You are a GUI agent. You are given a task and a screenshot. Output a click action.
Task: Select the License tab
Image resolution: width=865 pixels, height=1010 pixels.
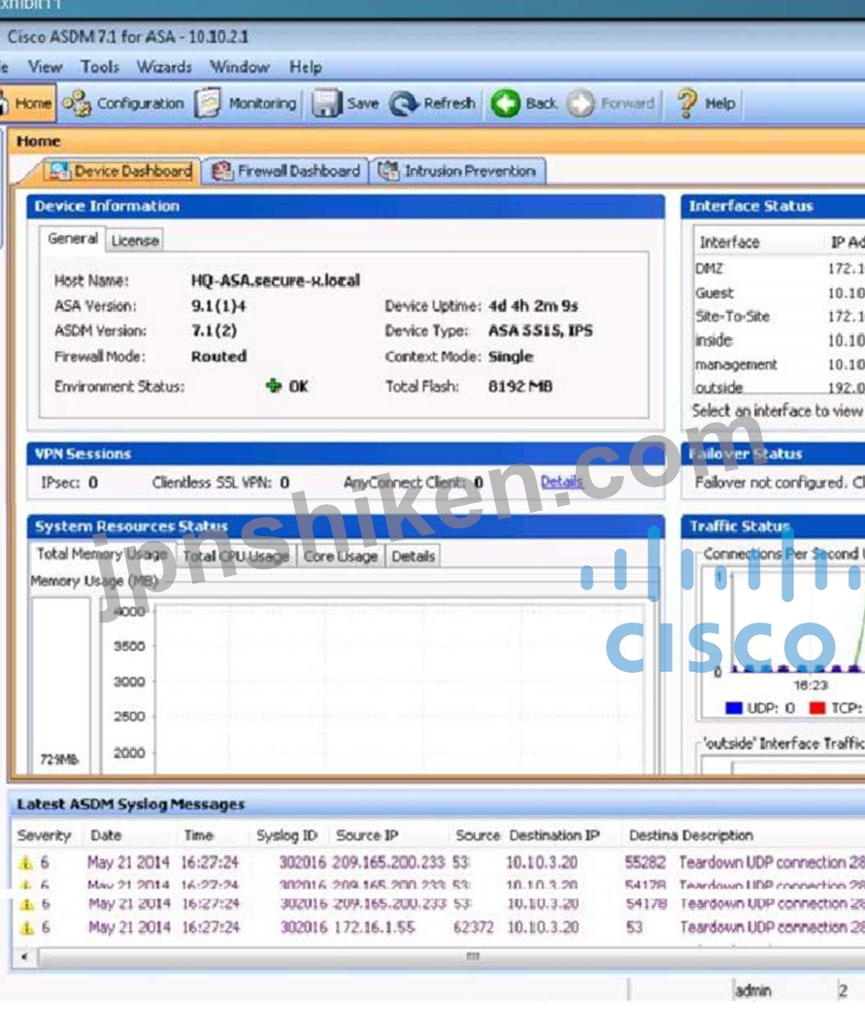coord(135,240)
